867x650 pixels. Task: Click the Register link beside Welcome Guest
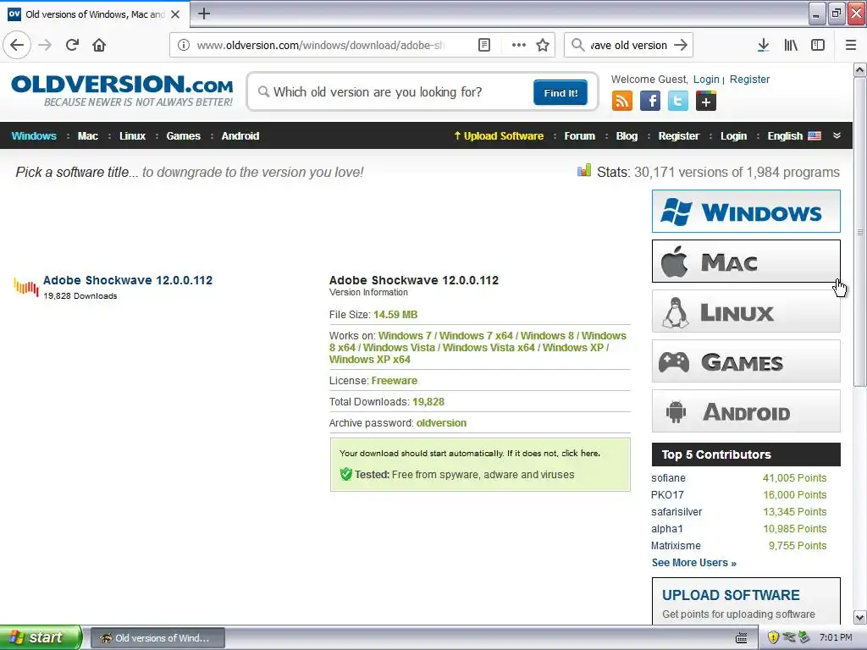[749, 79]
